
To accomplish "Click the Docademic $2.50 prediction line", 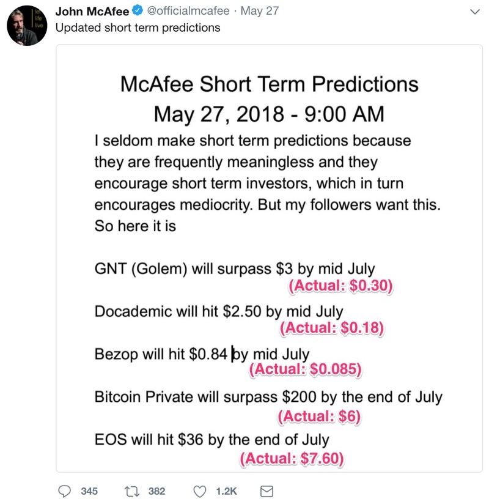I will point(219,311).
